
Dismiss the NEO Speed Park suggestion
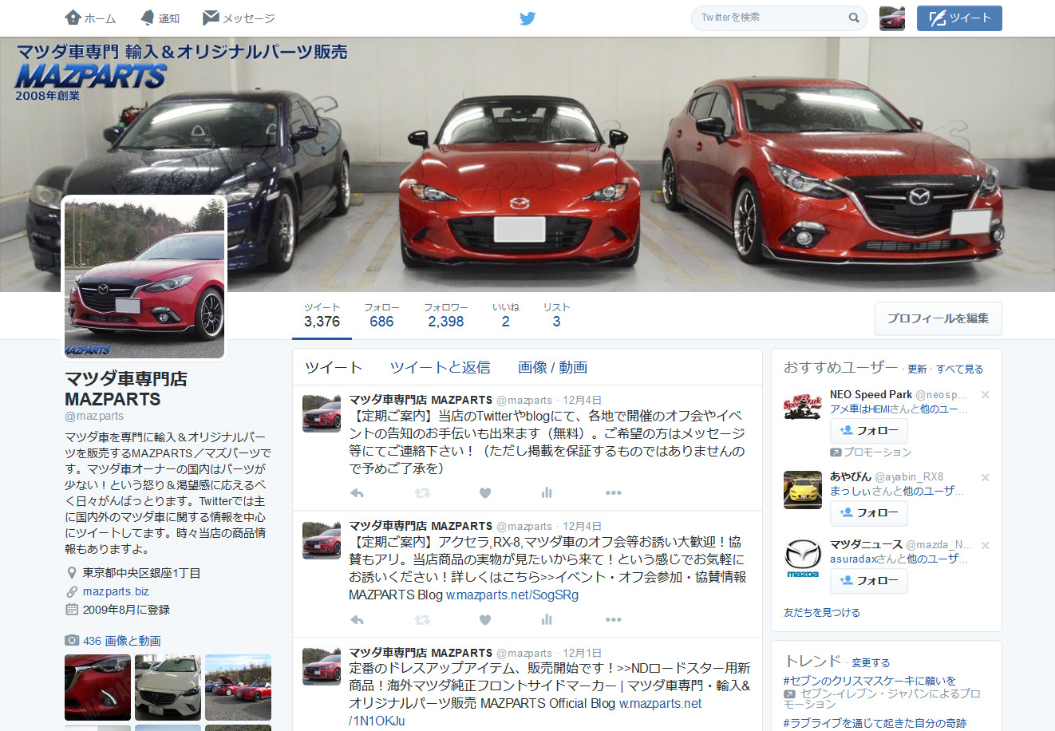pyautogui.click(x=986, y=394)
